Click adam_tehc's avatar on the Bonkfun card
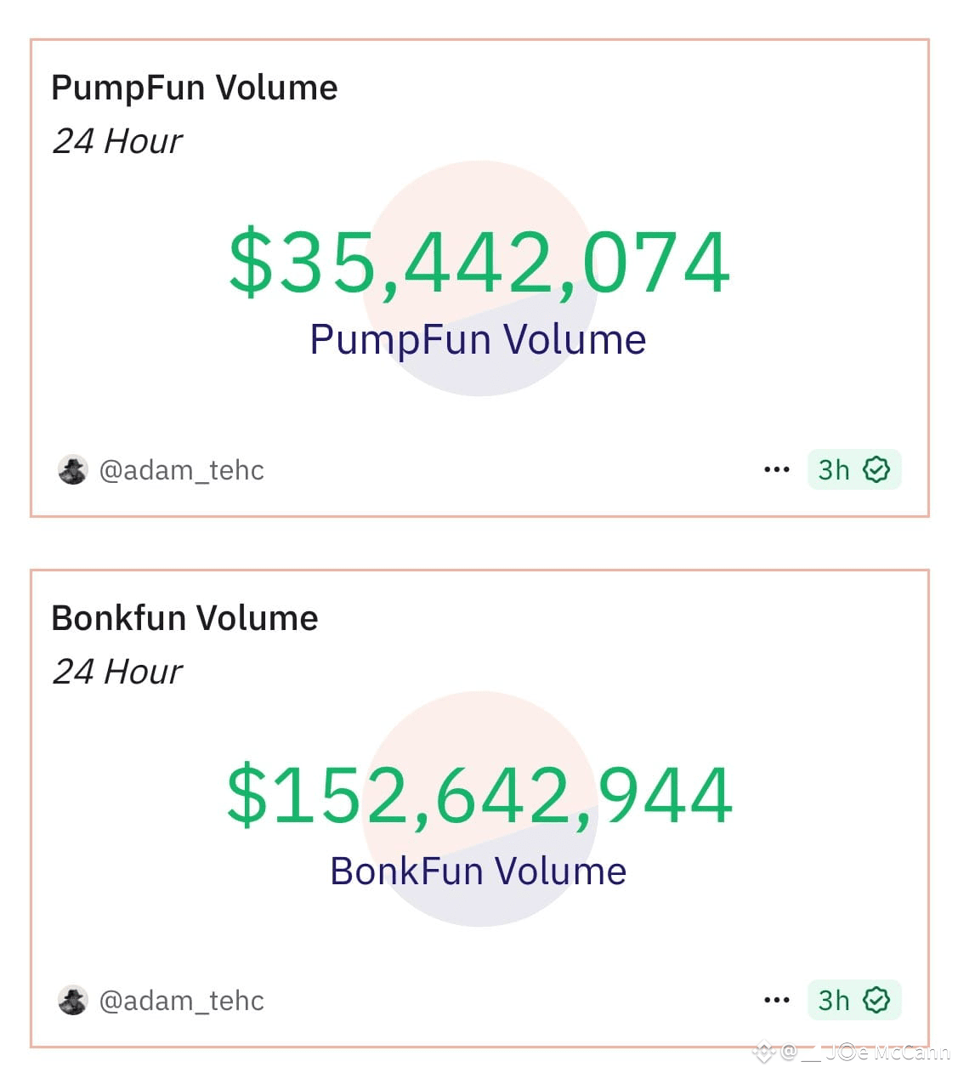This screenshot has height=1073, width=958. click(x=73, y=1000)
